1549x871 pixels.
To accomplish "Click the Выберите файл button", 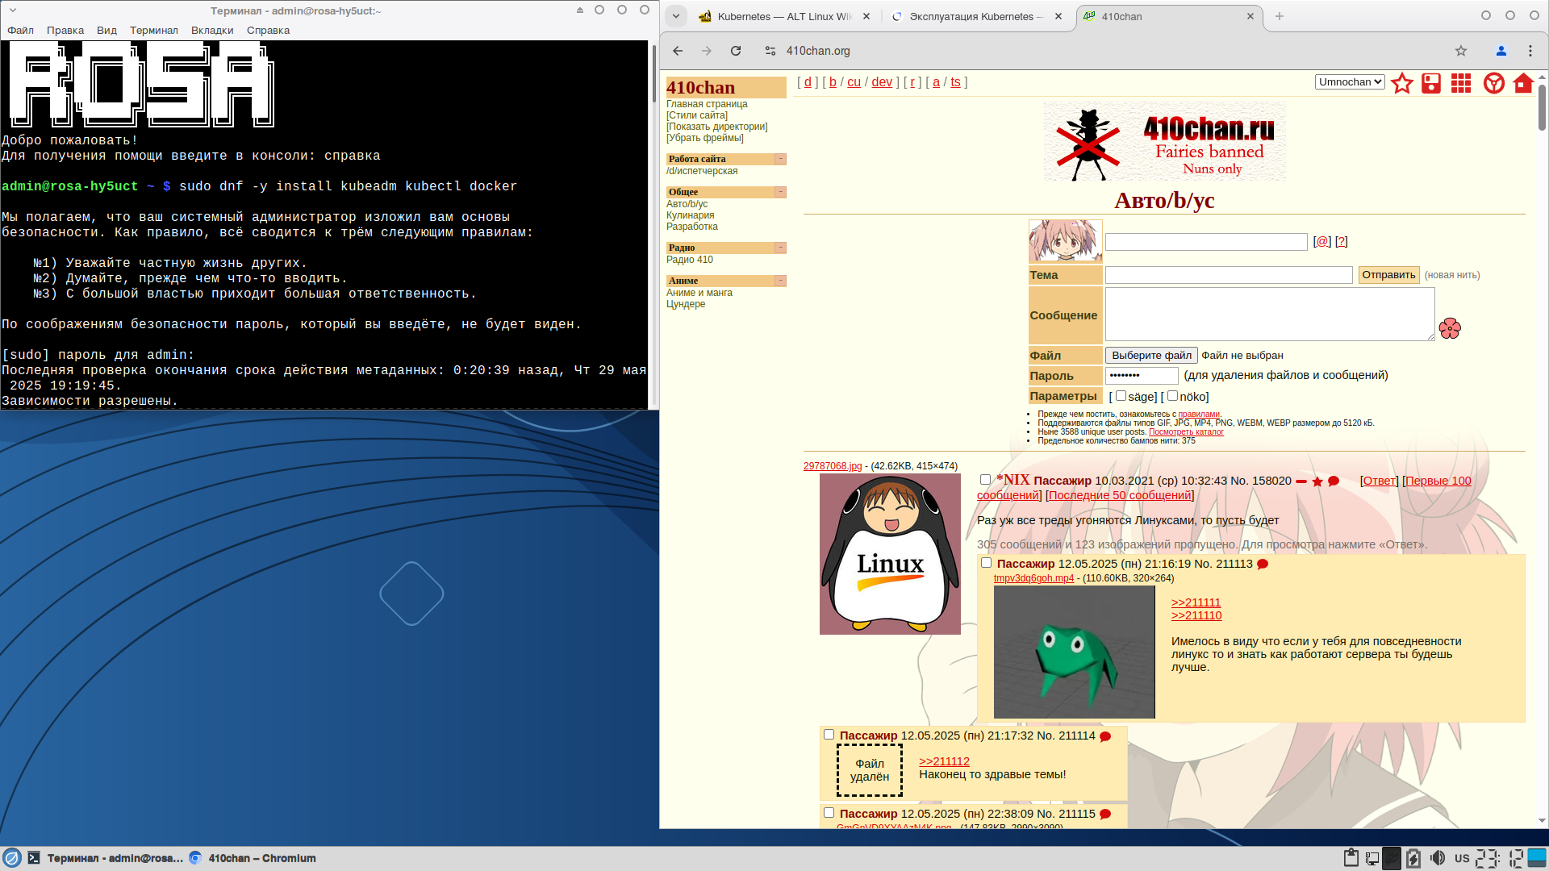I will coord(1151,356).
